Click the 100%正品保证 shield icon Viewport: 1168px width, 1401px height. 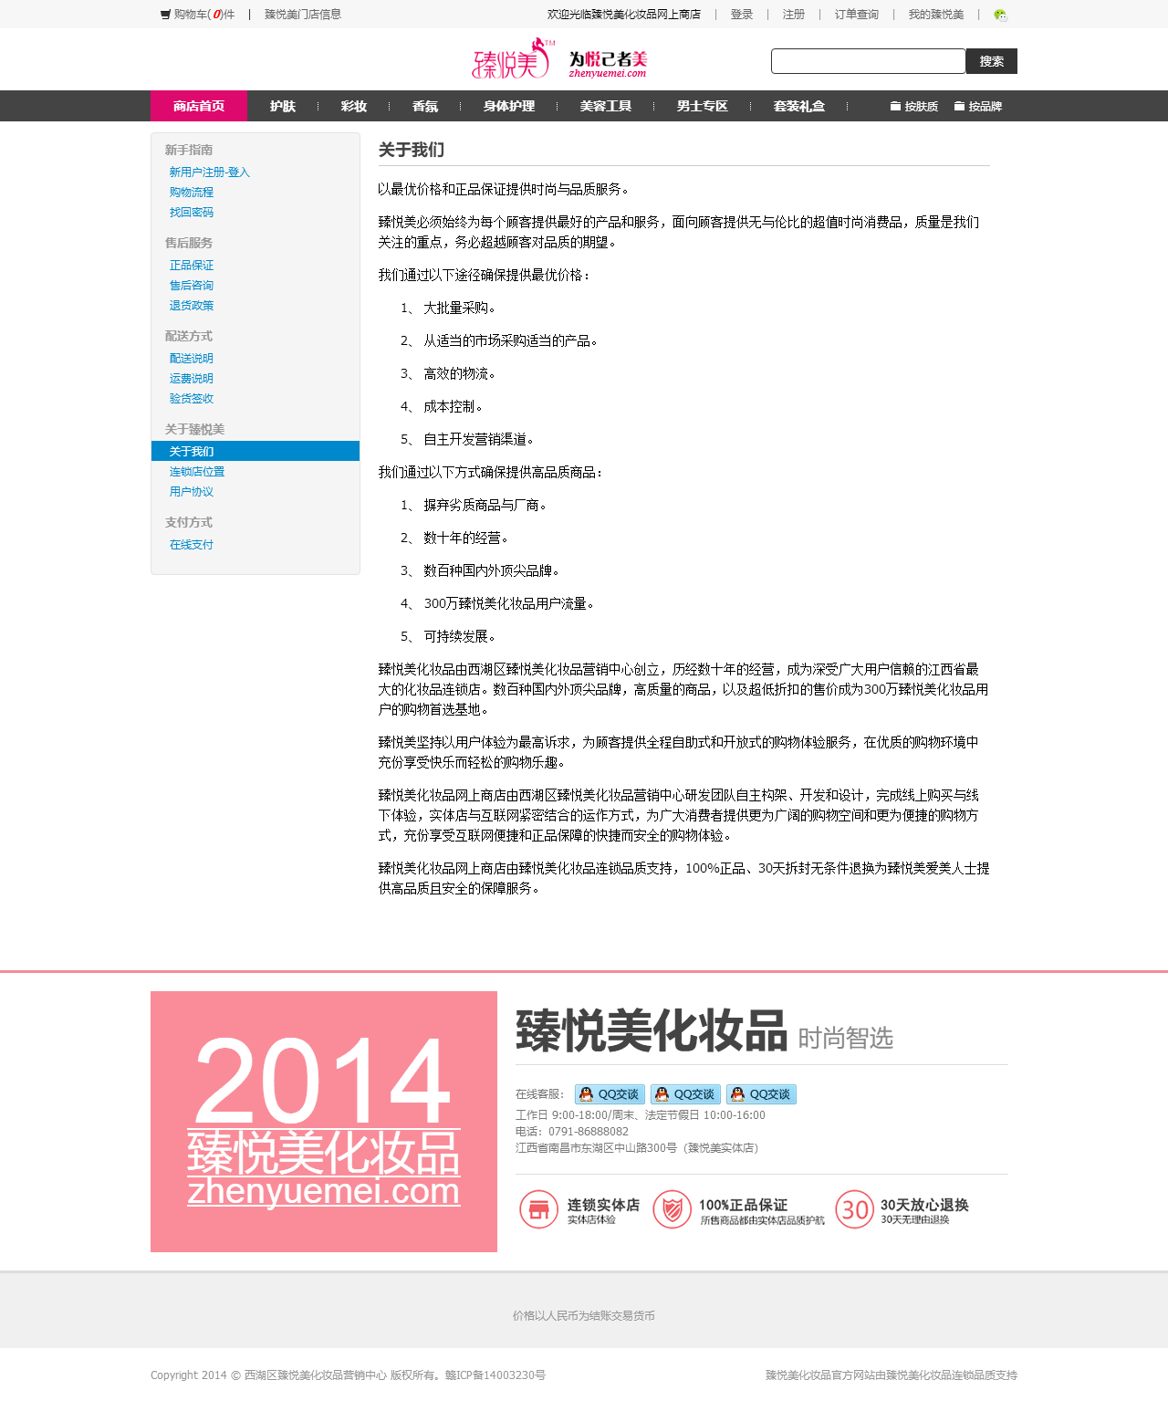(x=672, y=1210)
